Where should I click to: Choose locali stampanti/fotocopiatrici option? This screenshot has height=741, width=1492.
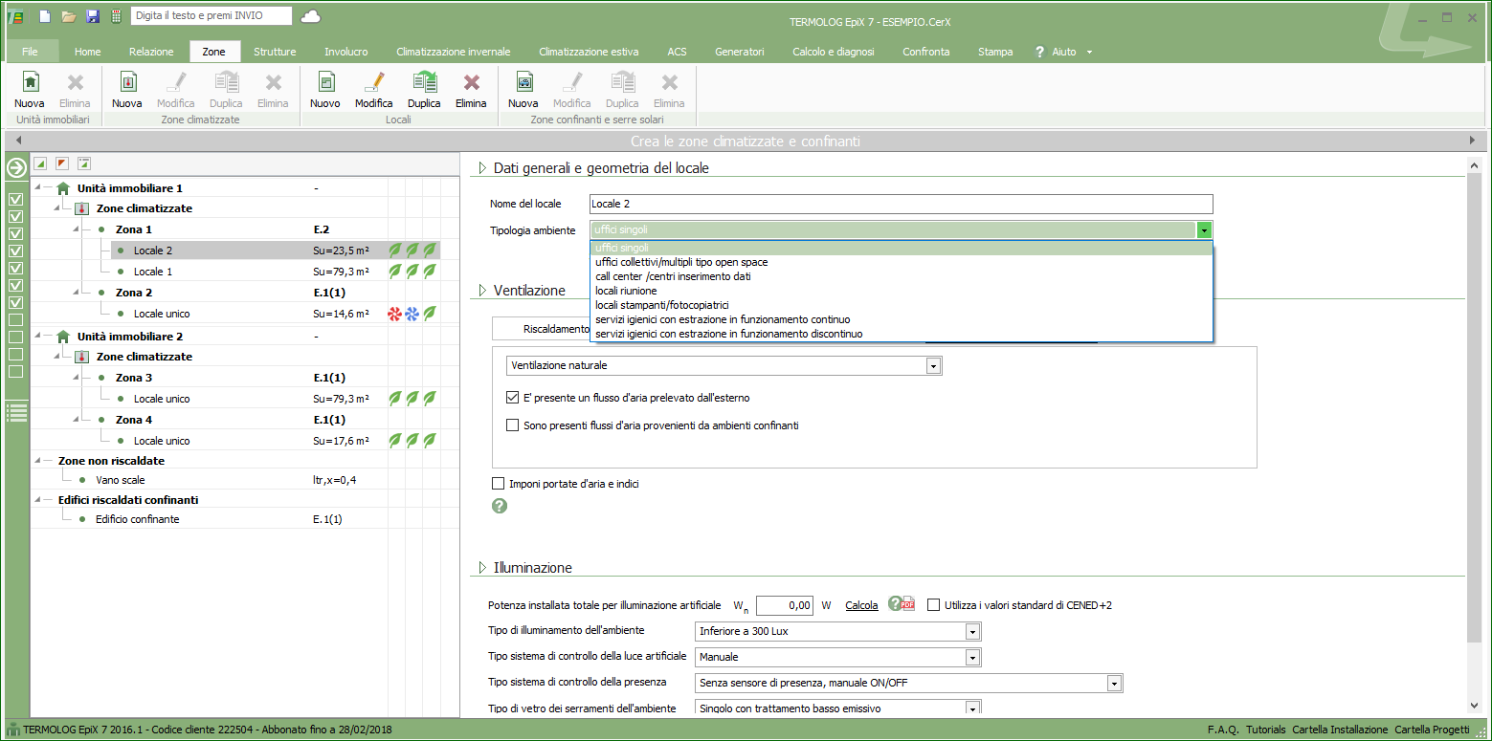click(x=902, y=305)
